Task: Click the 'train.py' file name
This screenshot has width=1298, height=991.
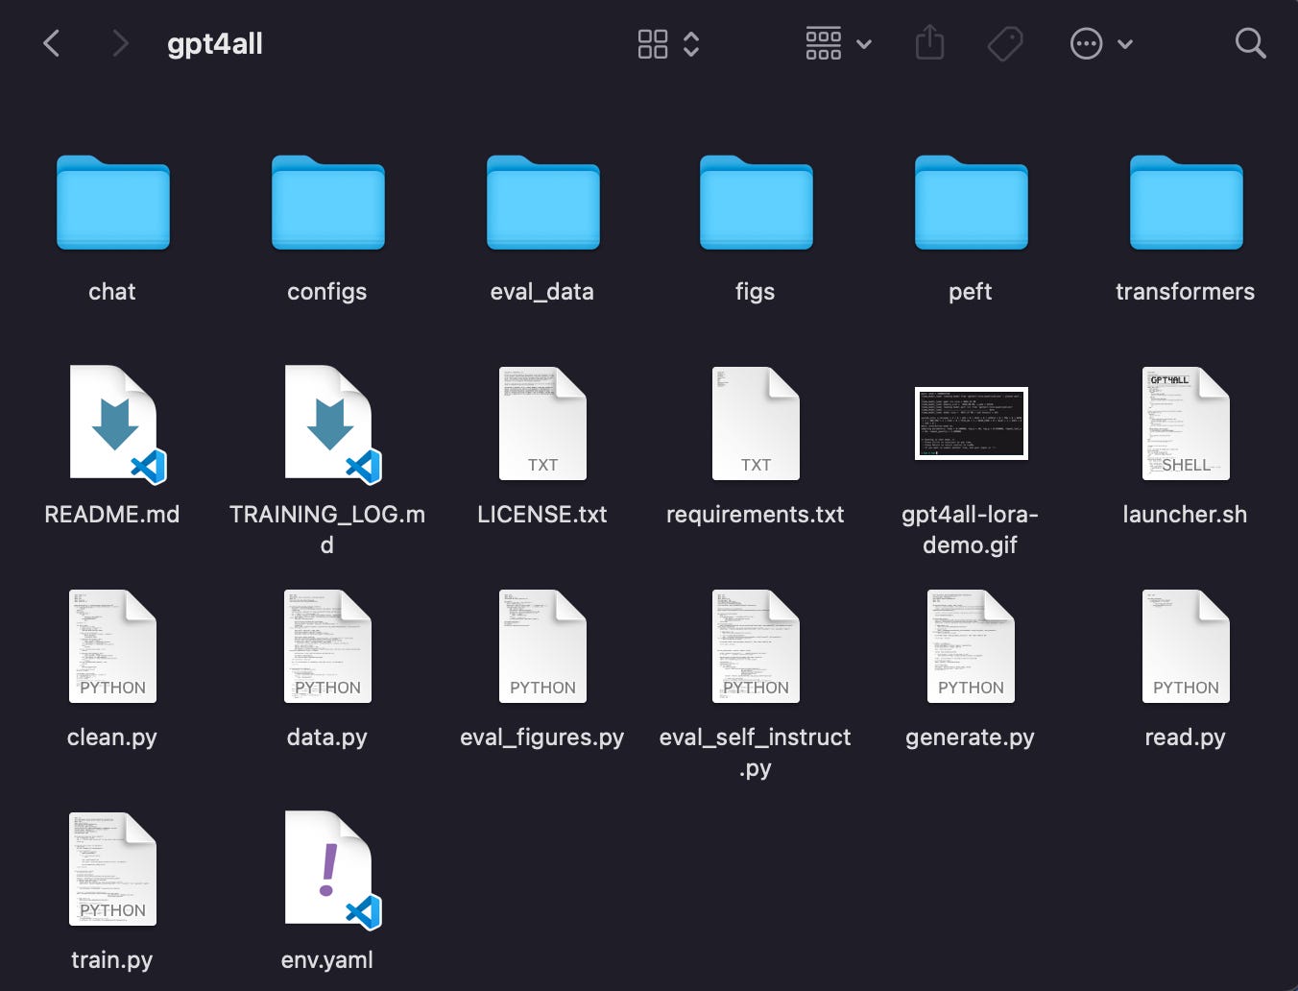Action: (x=112, y=960)
